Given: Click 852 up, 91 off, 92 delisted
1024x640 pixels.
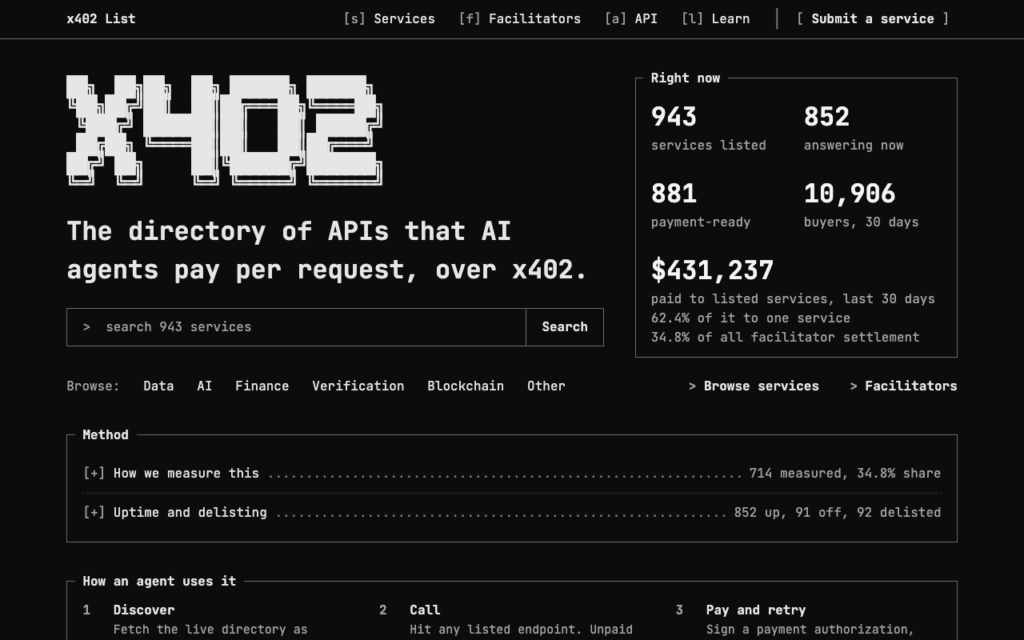Looking at the screenshot, I should point(838,513).
